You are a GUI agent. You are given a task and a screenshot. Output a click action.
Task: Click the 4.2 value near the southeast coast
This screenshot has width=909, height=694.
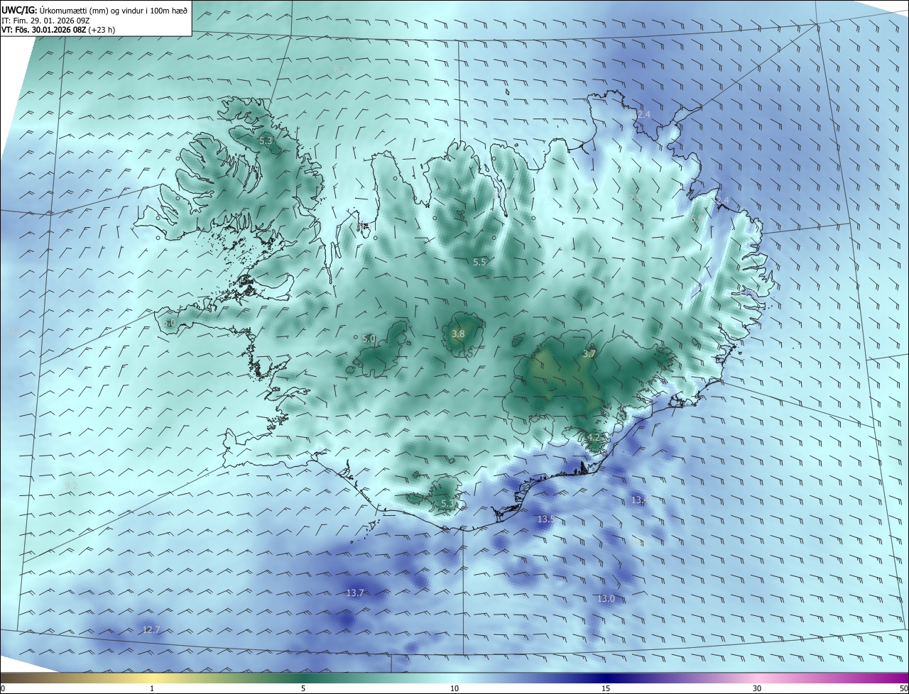pos(594,437)
